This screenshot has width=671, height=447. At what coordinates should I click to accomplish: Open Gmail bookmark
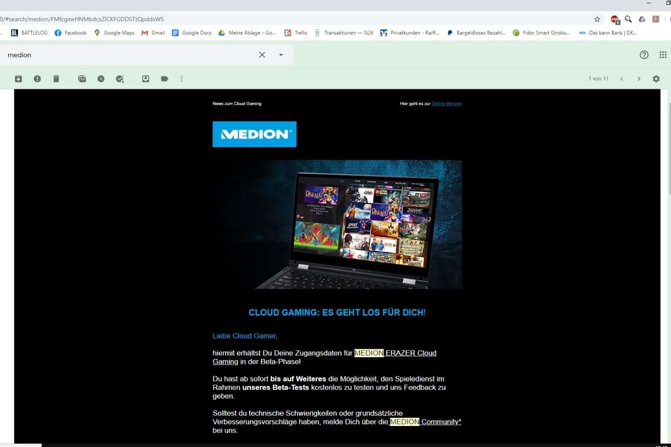tap(153, 33)
